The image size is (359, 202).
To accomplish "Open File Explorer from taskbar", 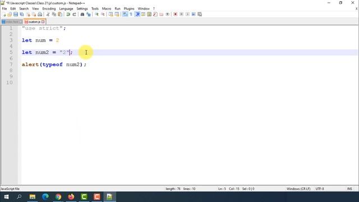I will (33, 197).
